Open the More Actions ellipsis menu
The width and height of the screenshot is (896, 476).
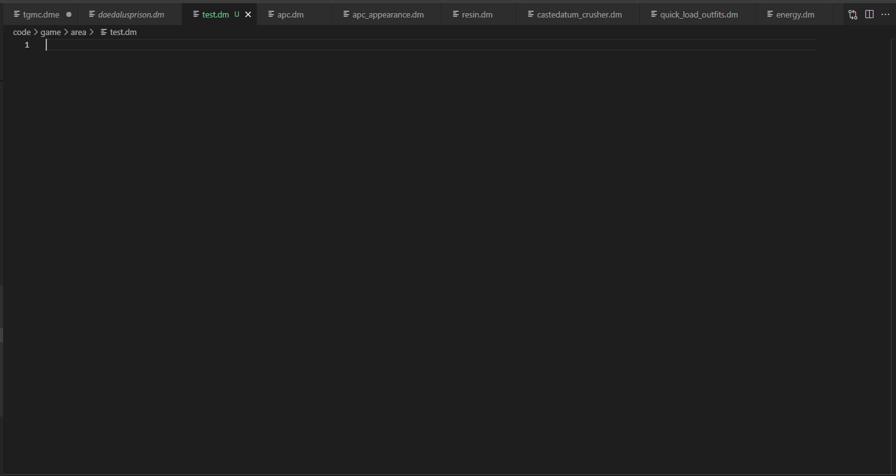click(x=885, y=14)
